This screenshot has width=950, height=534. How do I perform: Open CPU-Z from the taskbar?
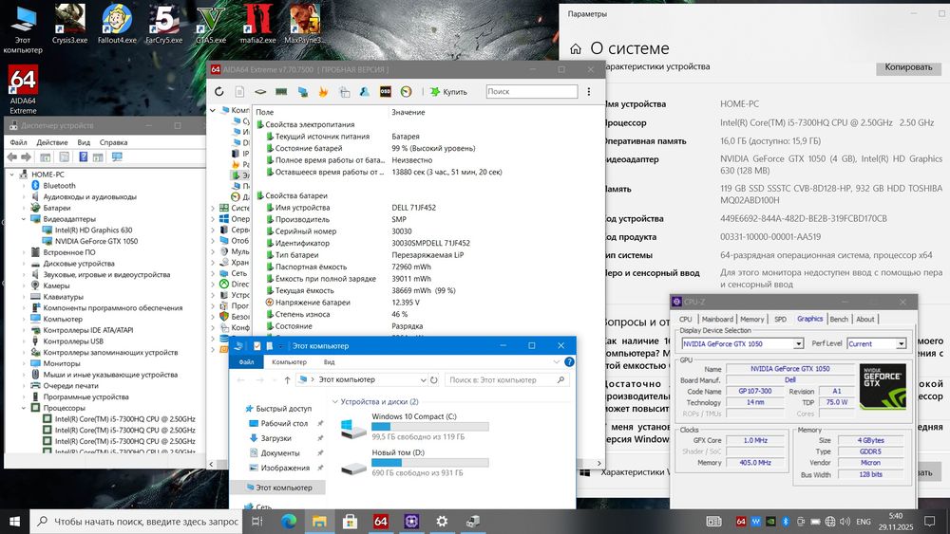tap(411, 521)
